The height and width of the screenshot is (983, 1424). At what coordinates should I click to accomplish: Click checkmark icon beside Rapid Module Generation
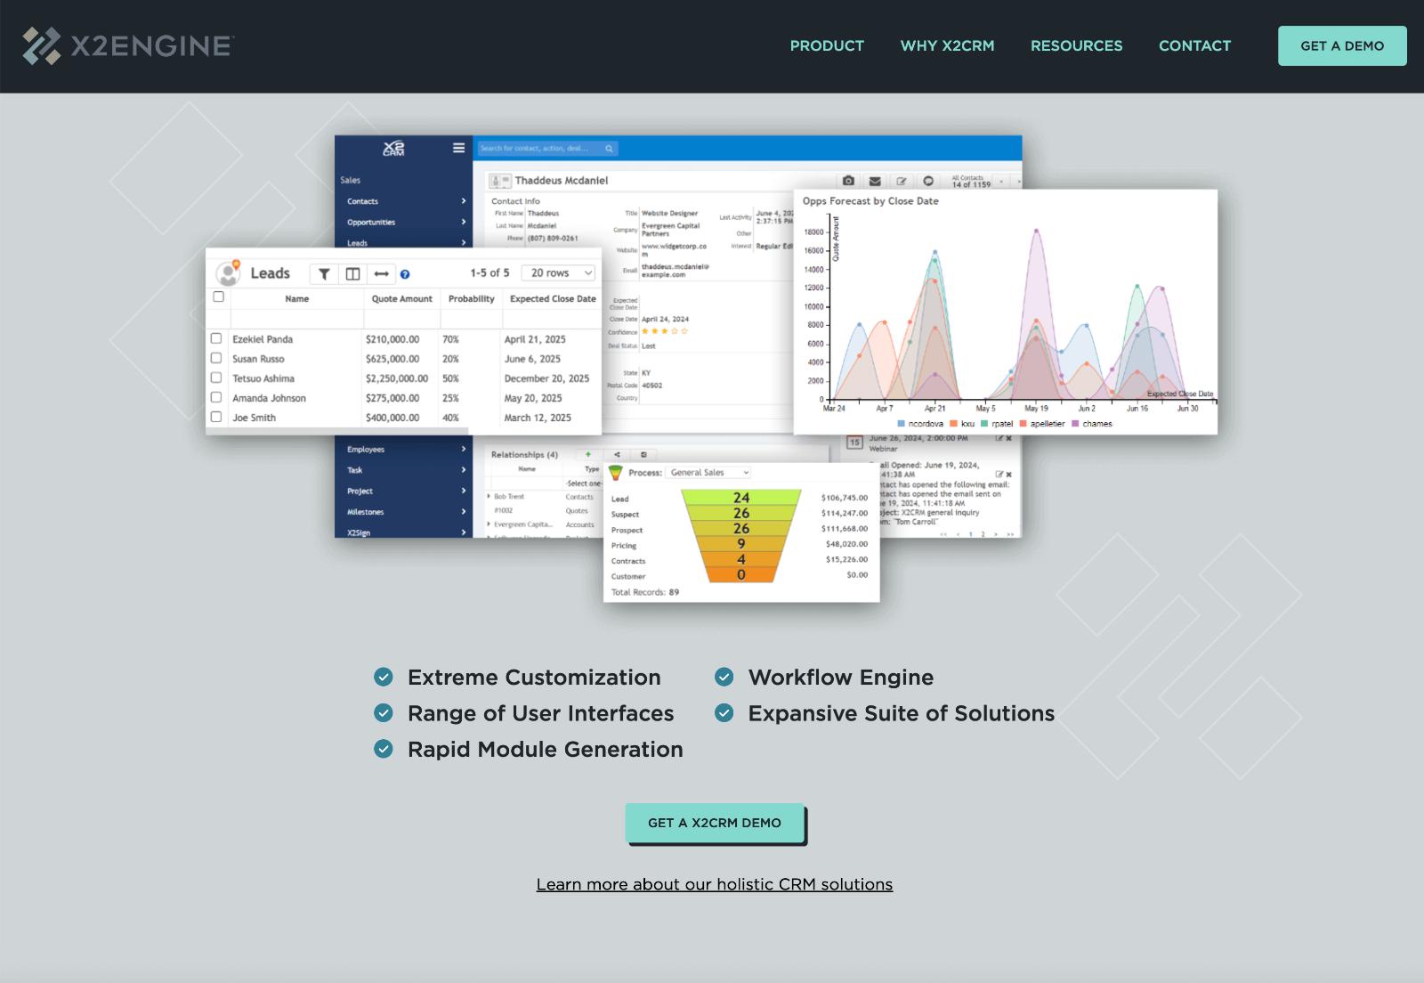(384, 749)
